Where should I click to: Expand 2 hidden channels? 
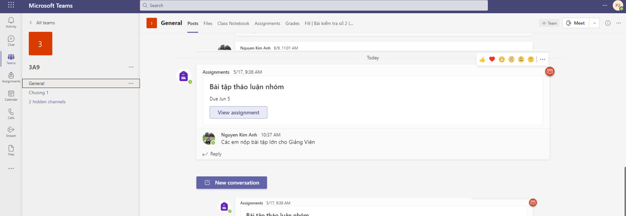pyautogui.click(x=47, y=102)
